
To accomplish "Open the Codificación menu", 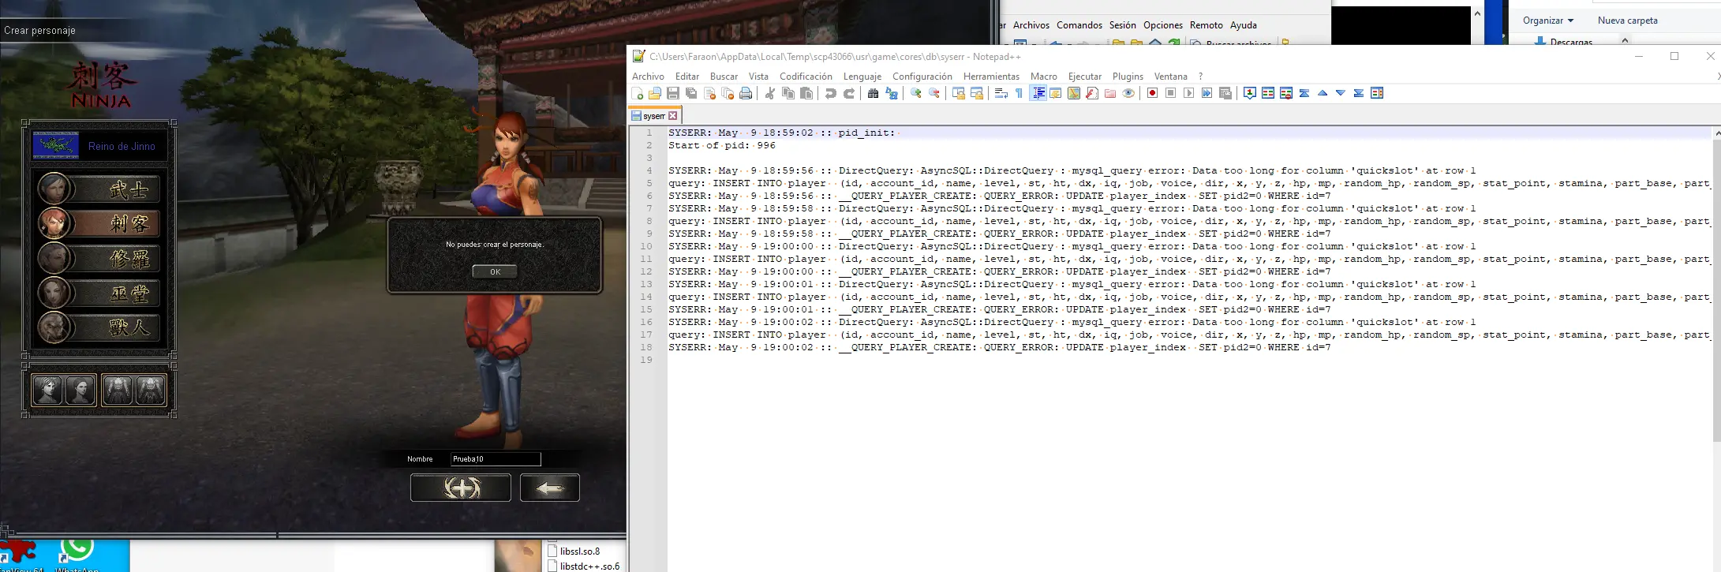I will tap(805, 77).
